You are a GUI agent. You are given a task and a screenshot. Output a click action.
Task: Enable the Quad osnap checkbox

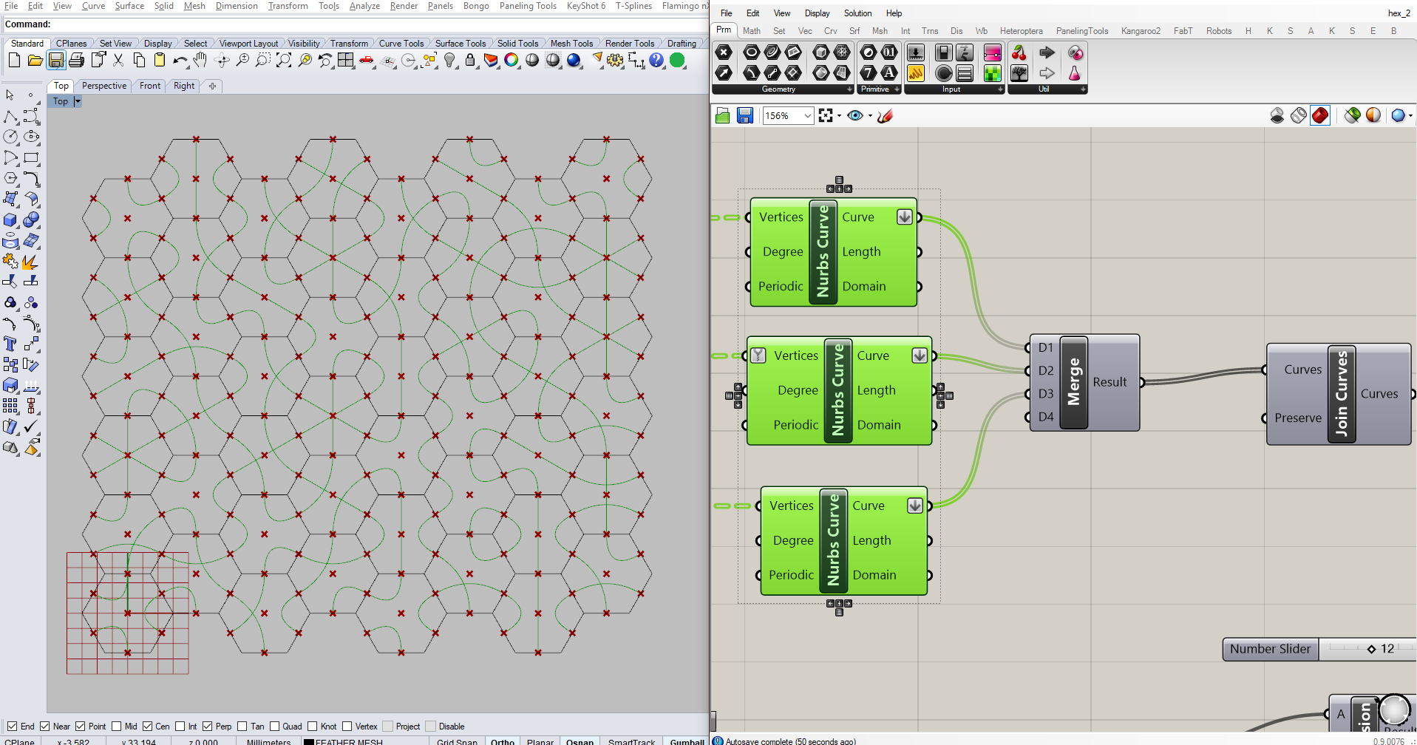pyautogui.click(x=274, y=727)
